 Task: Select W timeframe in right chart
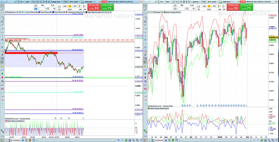coord(186,2)
